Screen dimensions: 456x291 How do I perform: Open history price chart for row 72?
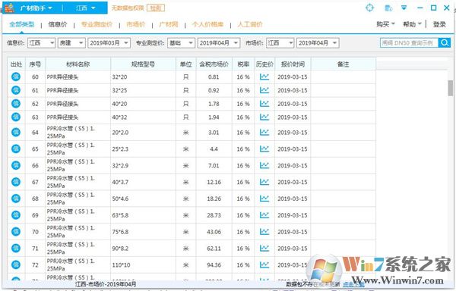(264, 264)
